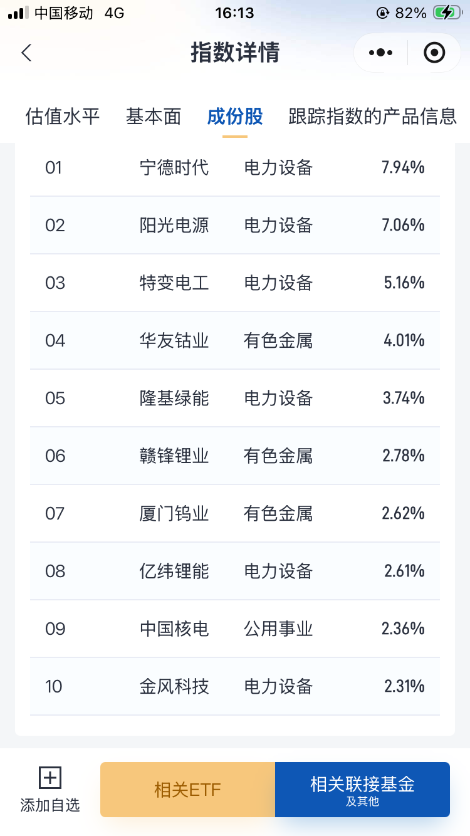
Task: Switch to the 估值水平 tab
Action: [x=62, y=116]
